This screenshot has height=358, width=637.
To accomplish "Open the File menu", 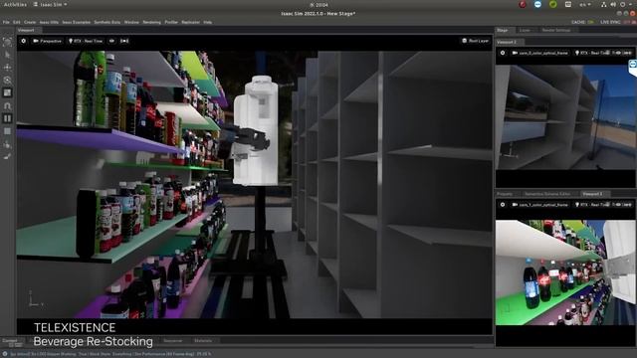I will point(6,22).
